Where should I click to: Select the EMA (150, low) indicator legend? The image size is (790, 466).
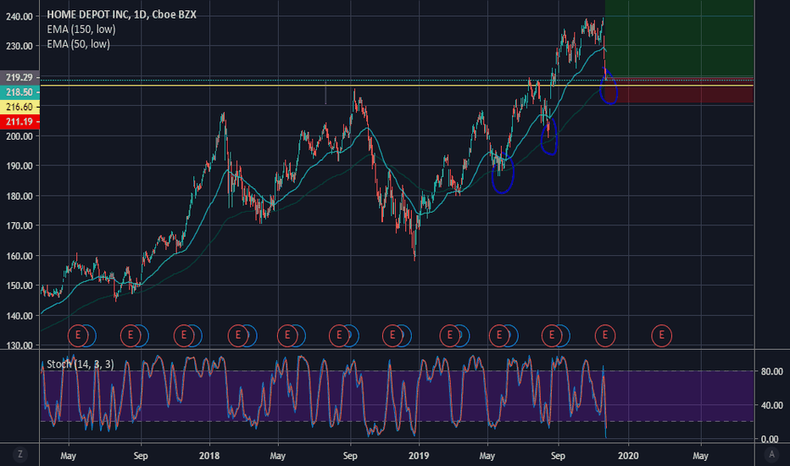point(81,29)
